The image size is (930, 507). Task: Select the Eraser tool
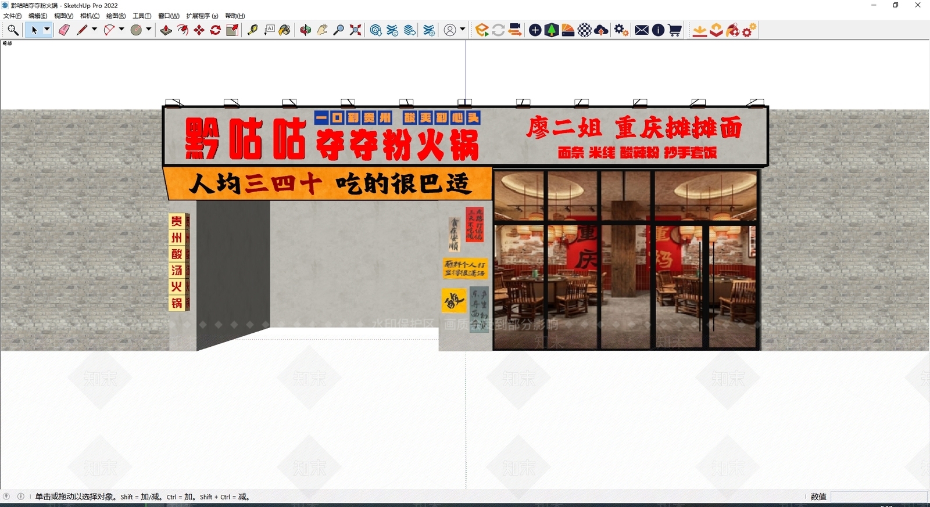(x=64, y=30)
